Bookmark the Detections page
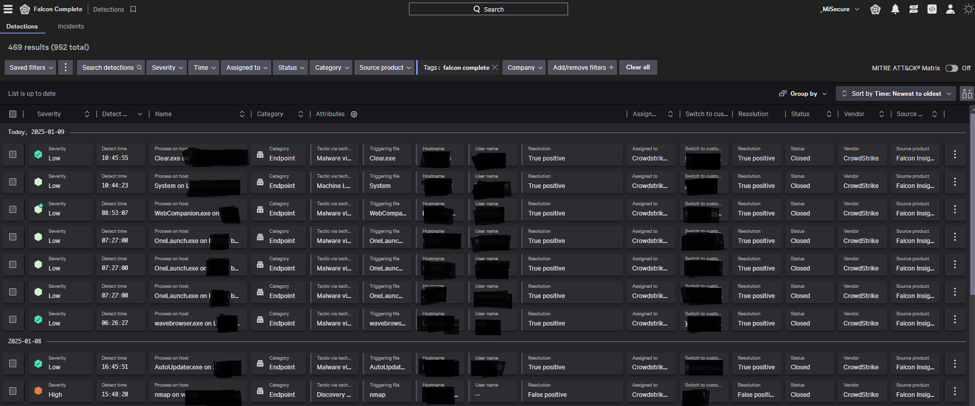975x406 pixels. tap(133, 9)
